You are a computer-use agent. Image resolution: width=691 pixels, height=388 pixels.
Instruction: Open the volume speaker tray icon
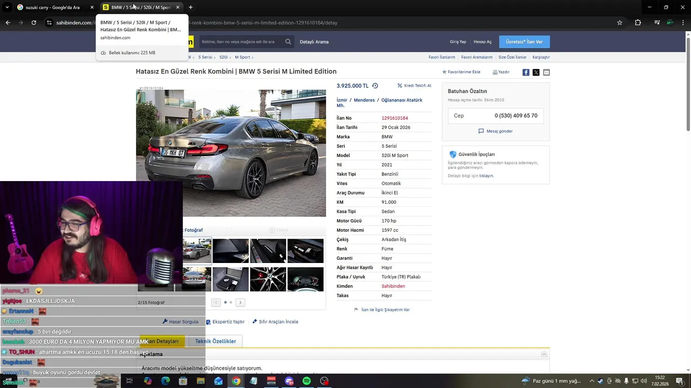pos(643,381)
